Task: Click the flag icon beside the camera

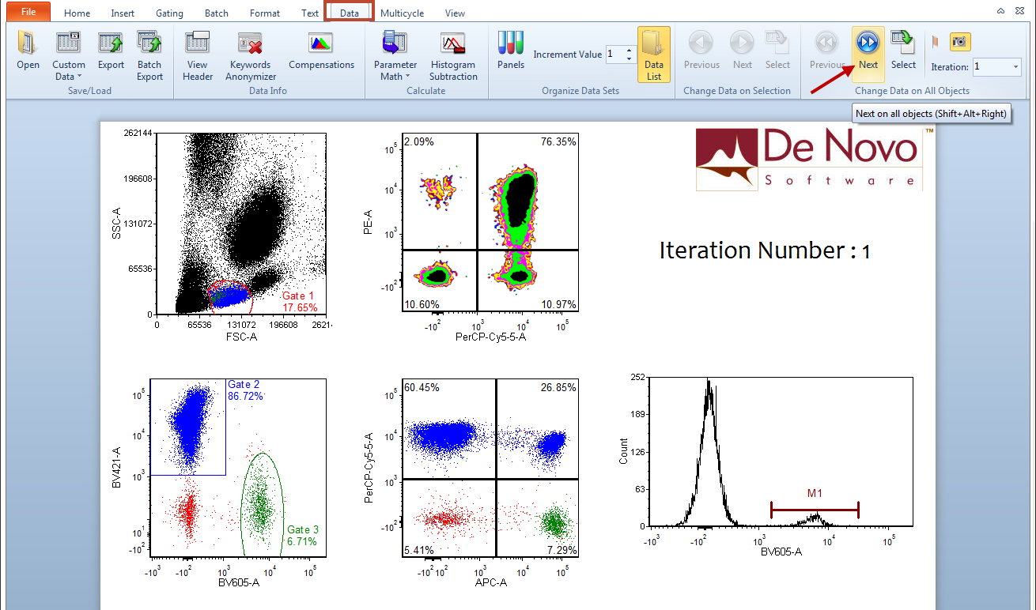Action: click(x=936, y=42)
